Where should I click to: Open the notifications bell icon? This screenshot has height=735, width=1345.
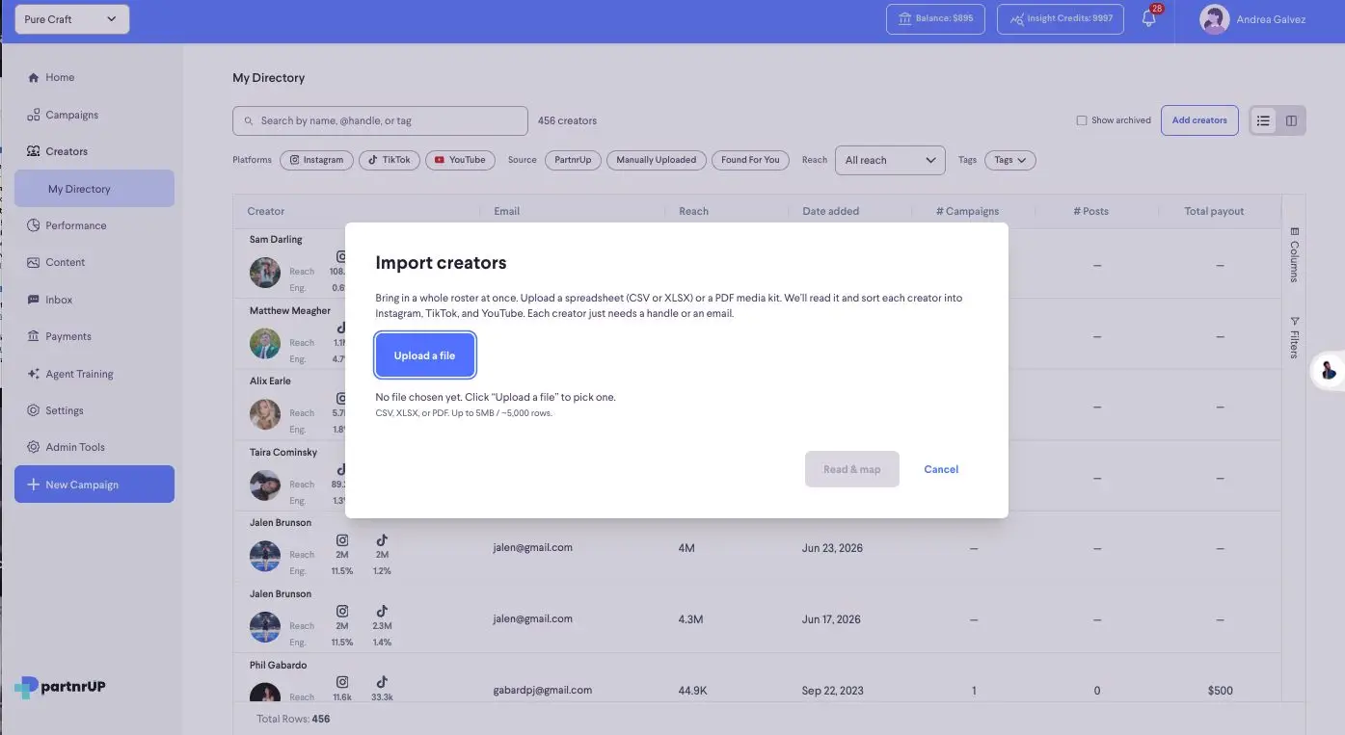click(x=1148, y=19)
